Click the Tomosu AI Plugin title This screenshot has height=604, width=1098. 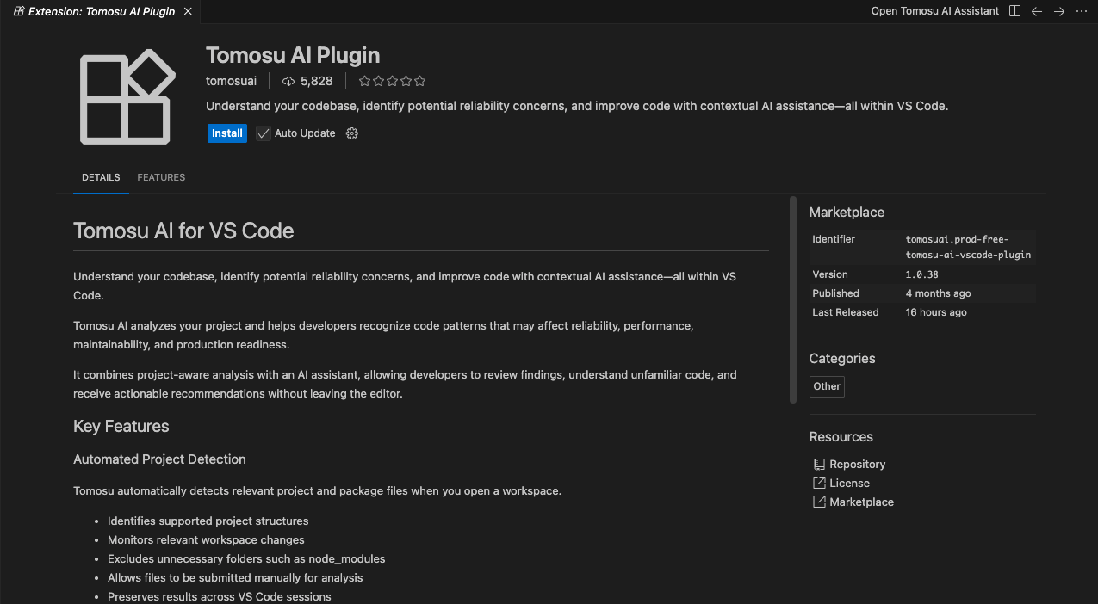[293, 55]
